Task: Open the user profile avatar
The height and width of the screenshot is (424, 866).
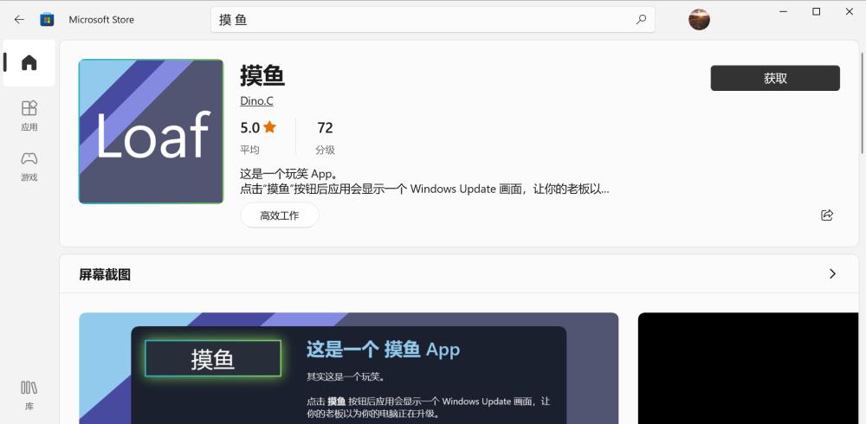Action: [x=699, y=19]
